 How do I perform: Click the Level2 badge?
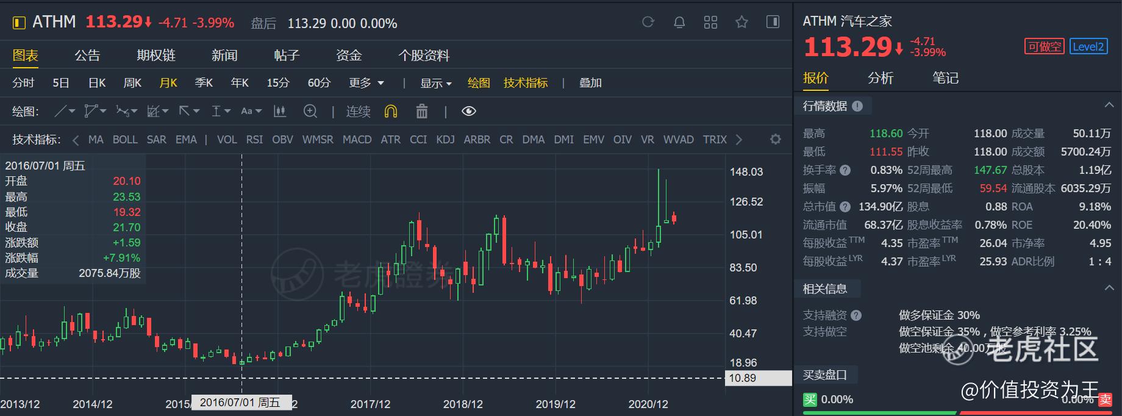[1088, 46]
